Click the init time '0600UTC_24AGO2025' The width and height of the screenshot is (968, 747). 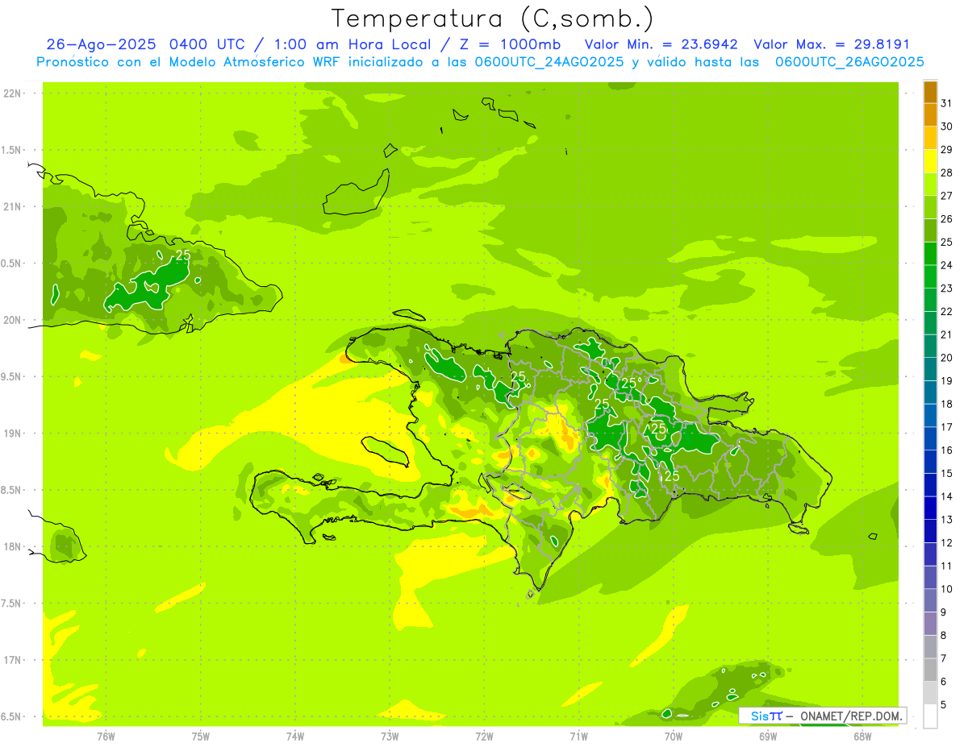click(x=550, y=61)
